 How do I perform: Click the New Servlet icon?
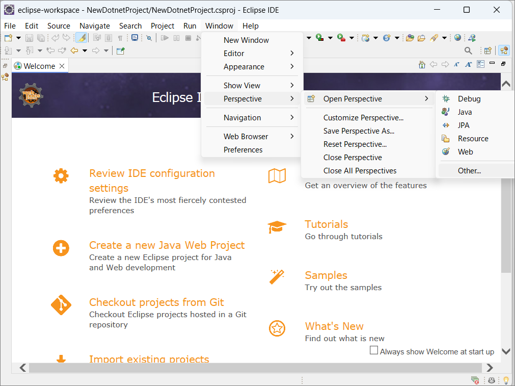pyautogui.click(x=387, y=38)
